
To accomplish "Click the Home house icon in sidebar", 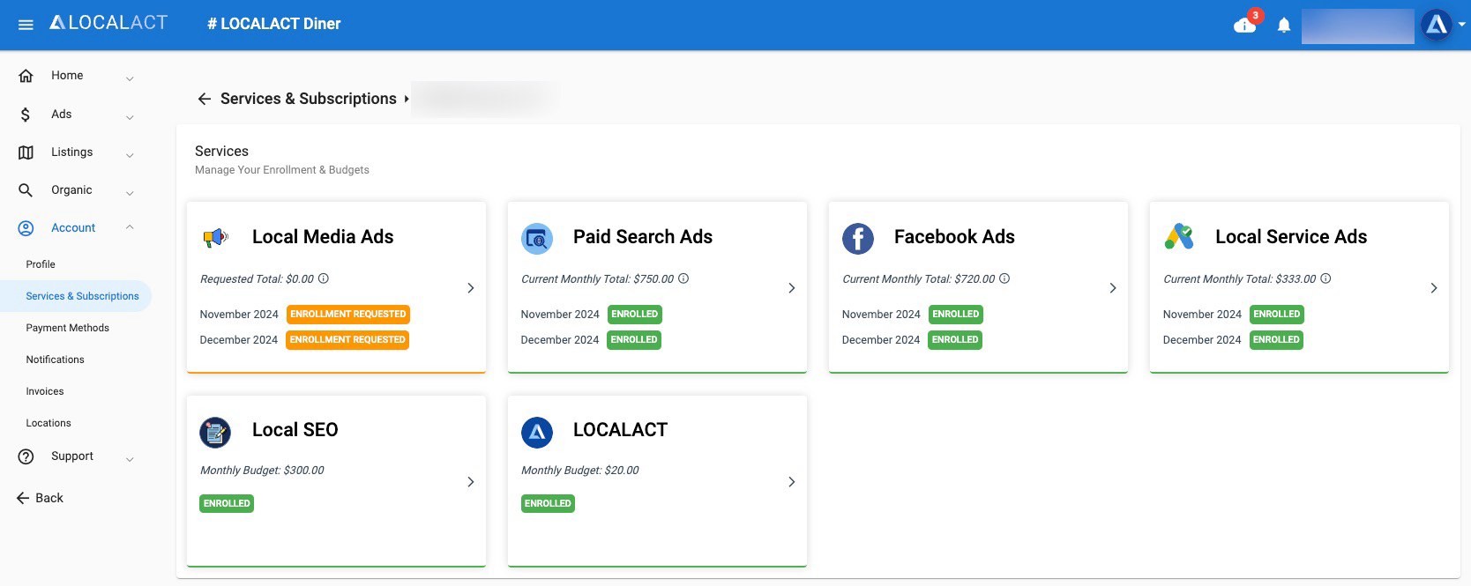I will 26,76.
